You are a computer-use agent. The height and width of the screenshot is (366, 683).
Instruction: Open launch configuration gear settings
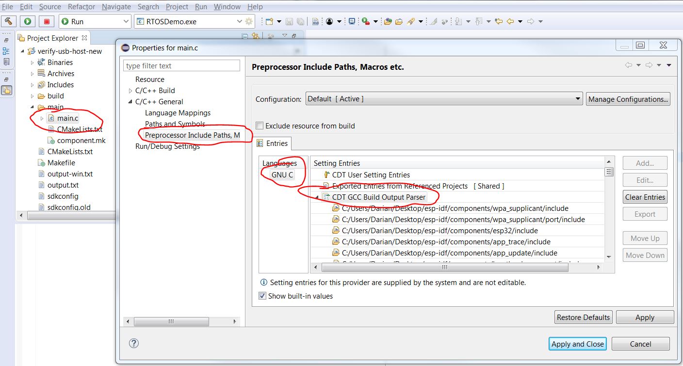click(x=249, y=21)
